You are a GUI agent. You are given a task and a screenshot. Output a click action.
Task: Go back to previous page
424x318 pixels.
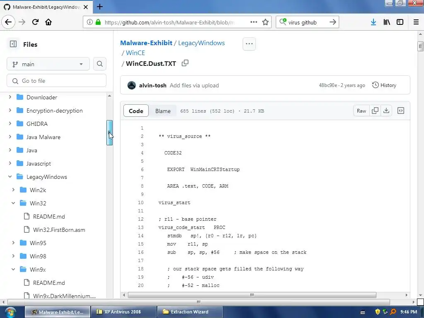8,22
